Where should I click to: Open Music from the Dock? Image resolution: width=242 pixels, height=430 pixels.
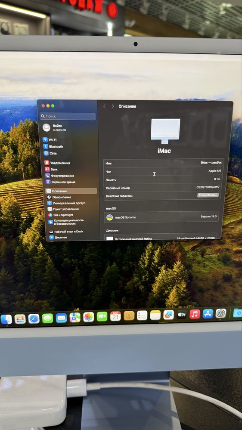195,314
